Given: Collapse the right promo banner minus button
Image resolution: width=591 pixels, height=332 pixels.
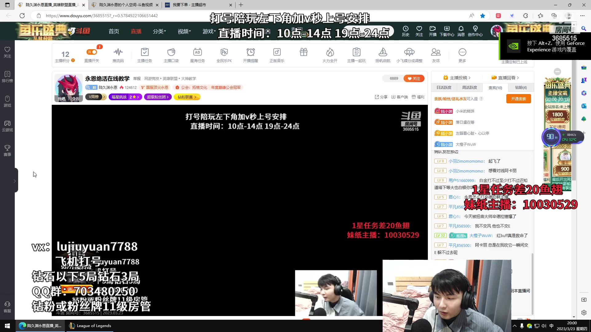Looking at the screenshot, I should point(557,72).
